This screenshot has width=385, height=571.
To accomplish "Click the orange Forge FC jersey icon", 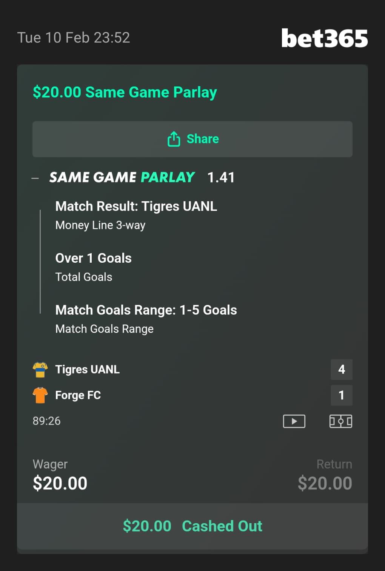I will [x=40, y=395].
